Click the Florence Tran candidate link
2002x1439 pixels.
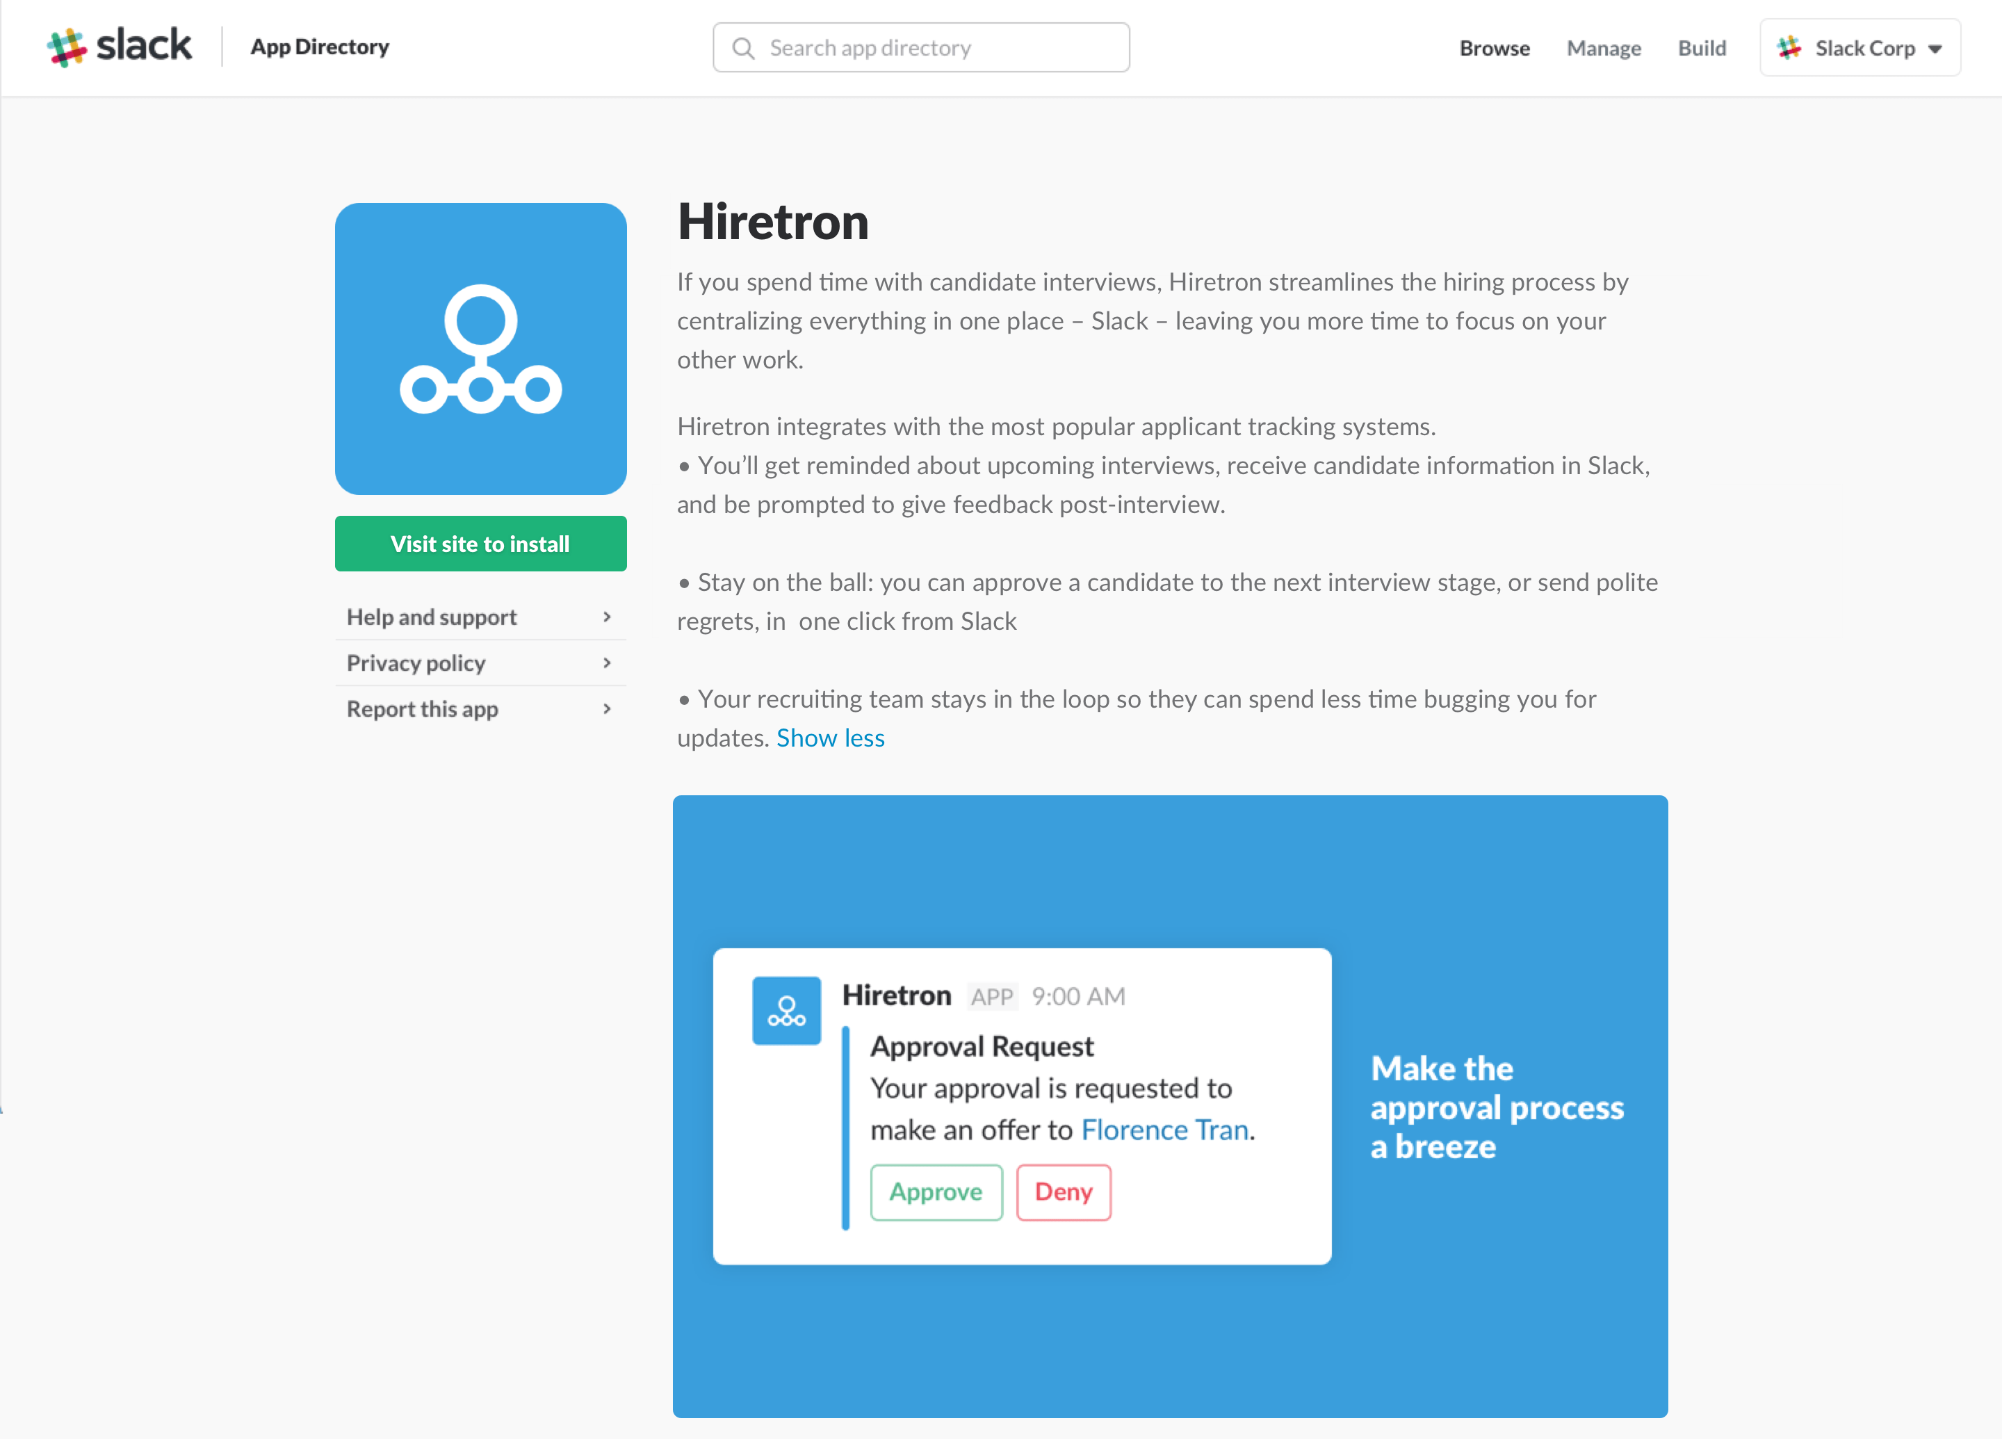(1164, 1128)
